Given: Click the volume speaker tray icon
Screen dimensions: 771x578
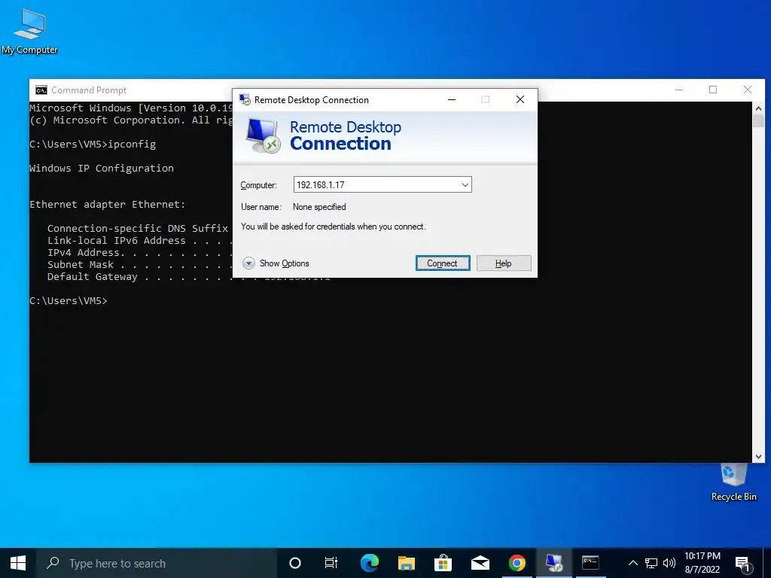Looking at the screenshot, I should (x=669, y=563).
